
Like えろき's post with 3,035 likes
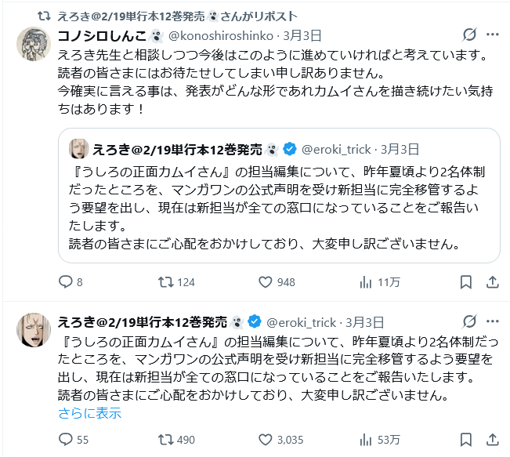(x=266, y=440)
